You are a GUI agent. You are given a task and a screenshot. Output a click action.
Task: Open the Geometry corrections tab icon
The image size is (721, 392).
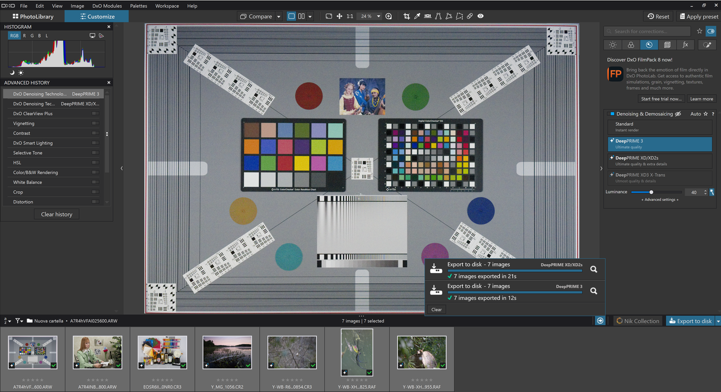coord(667,45)
